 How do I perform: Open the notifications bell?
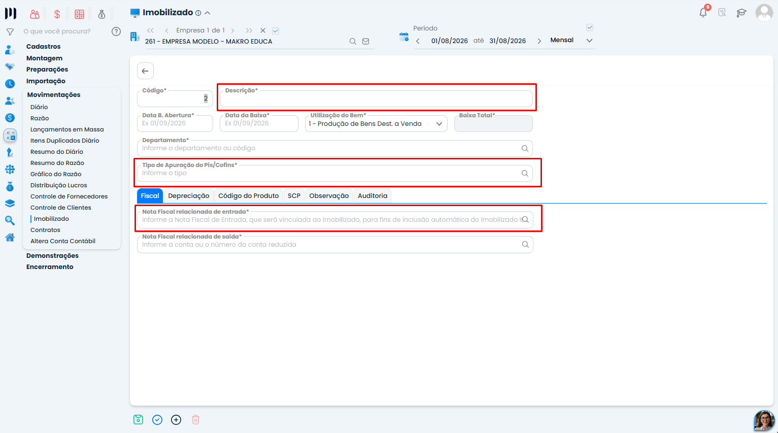[703, 13]
